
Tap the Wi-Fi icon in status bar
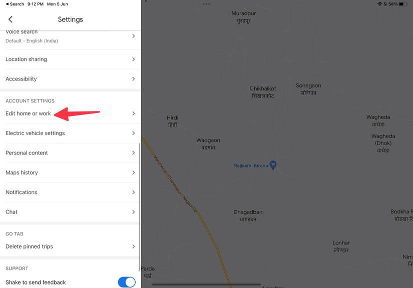click(x=379, y=4)
